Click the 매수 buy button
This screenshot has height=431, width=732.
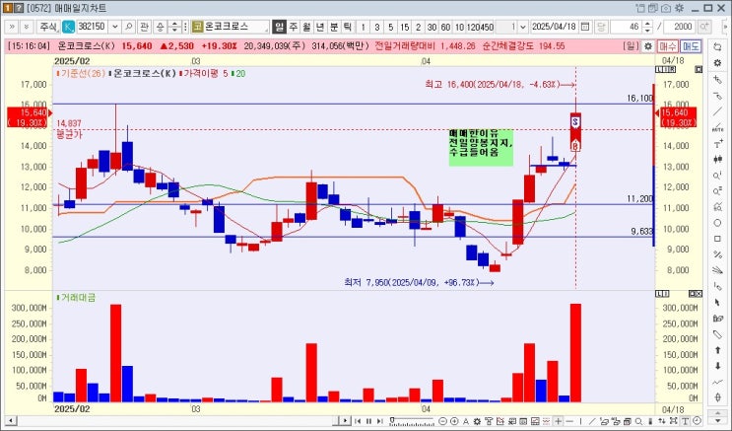[668, 46]
